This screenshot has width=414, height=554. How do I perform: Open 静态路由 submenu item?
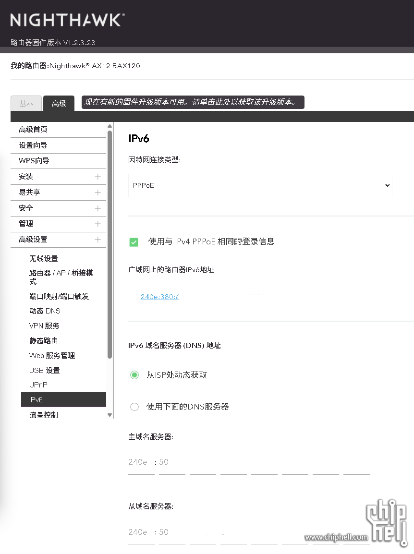[44, 340]
